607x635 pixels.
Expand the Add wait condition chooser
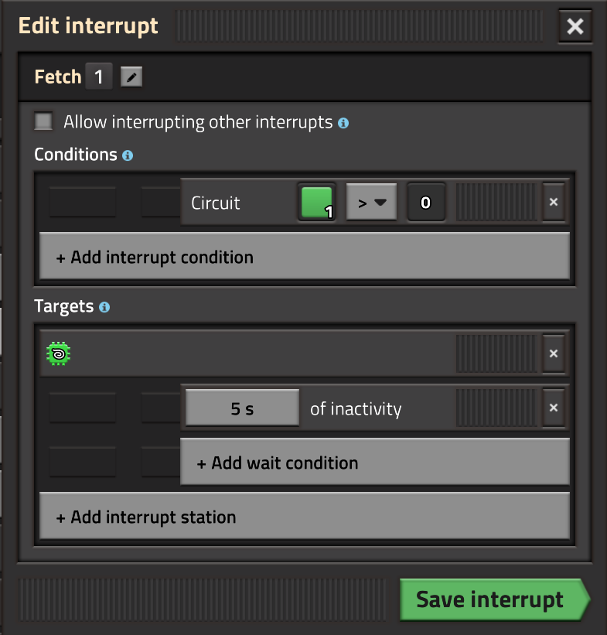(x=375, y=463)
